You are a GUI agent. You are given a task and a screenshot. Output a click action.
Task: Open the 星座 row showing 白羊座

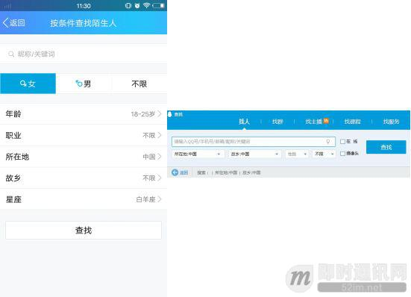(x=84, y=199)
